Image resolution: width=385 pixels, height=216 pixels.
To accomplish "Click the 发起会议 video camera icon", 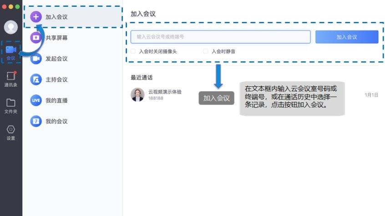I will coord(36,59).
